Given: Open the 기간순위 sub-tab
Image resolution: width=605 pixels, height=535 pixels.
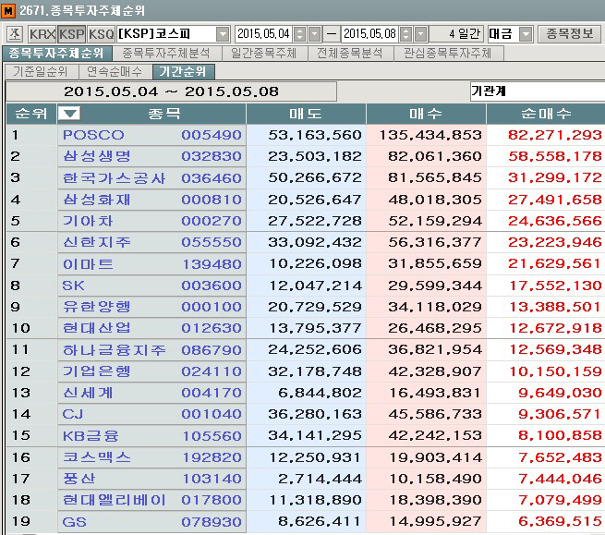Looking at the screenshot, I should click(183, 72).
